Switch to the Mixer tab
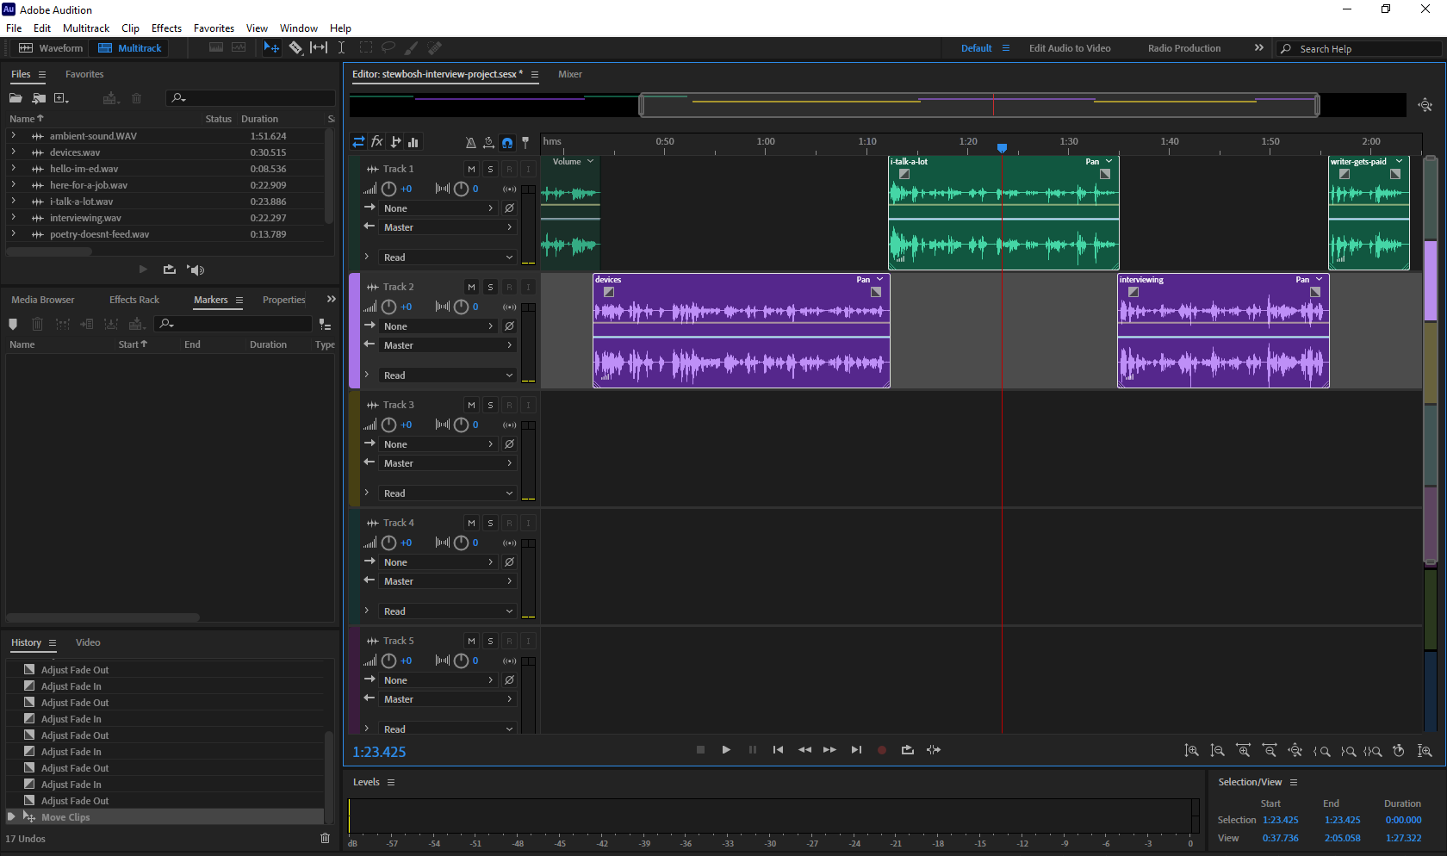 (569, 74)
